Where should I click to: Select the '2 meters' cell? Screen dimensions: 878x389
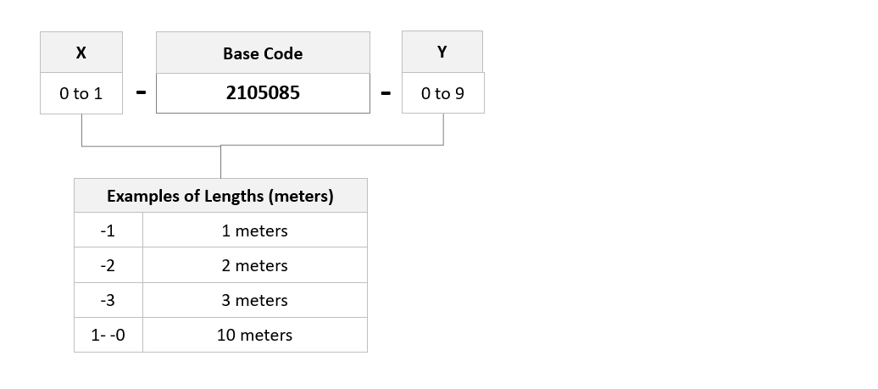click(255, 264)
